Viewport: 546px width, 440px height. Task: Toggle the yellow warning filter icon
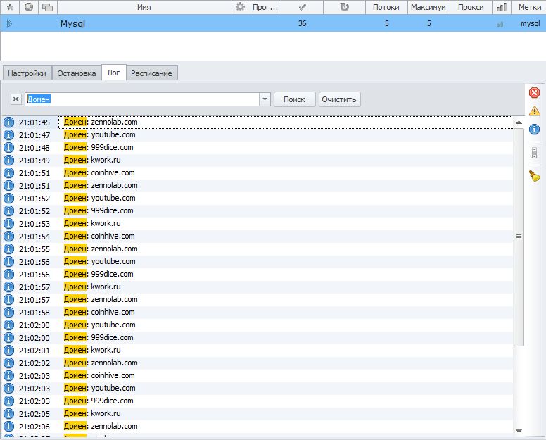click(x=535, y=111)
